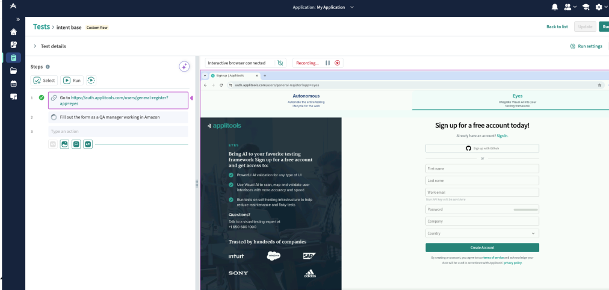Disconnect the interactive browser icon
609x290 pixels.
tap(280, 63)
